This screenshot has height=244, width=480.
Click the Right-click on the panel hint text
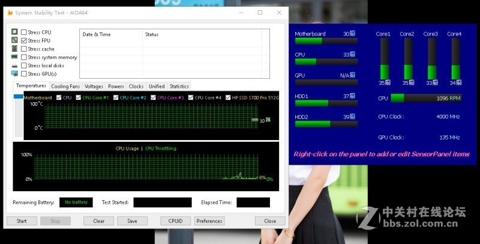(382, 154)
